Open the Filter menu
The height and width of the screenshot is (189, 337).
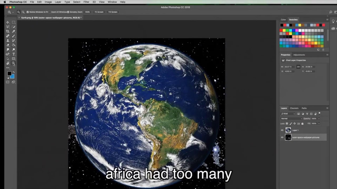coord(86,2)
